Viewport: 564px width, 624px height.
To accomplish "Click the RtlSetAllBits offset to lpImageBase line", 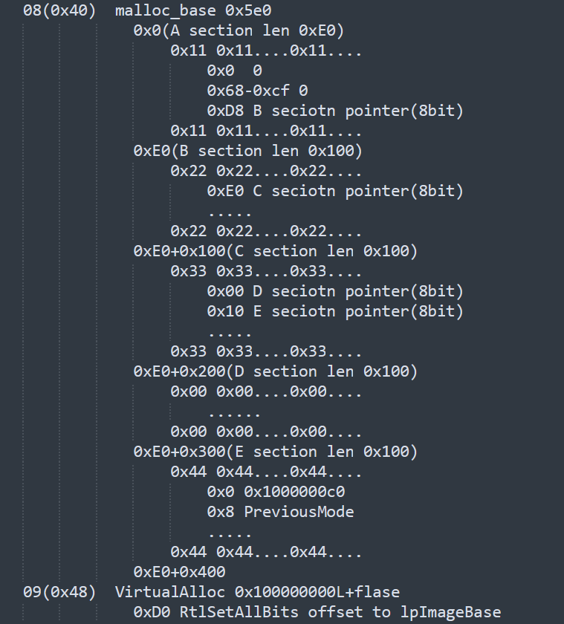I will [317, 612].
